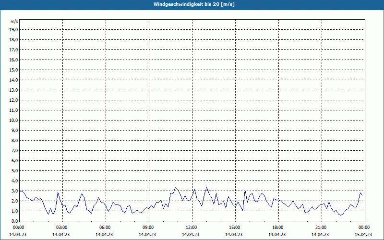The image size is (384, 240).
Task: Click the 09:00 time axis label
Action: 148,227
